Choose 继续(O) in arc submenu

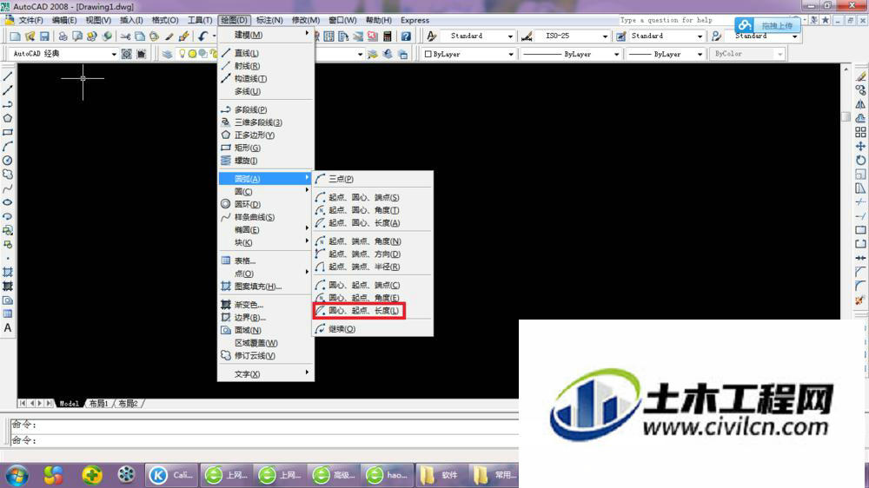373,329
